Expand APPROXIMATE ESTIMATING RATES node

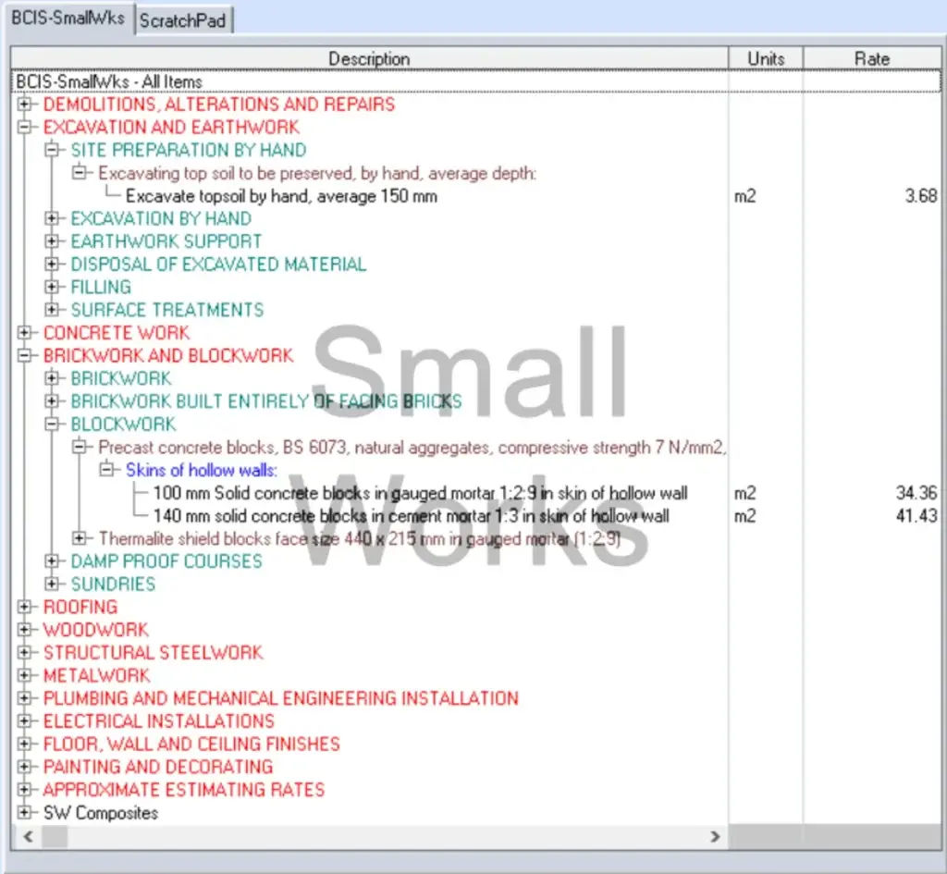click(24, 790)
